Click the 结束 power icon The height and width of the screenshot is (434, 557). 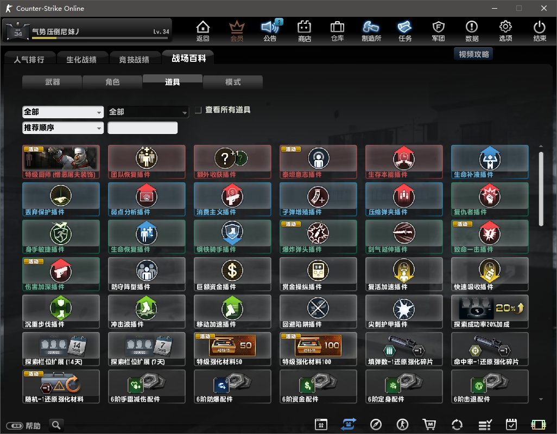[x=539, y=31]
